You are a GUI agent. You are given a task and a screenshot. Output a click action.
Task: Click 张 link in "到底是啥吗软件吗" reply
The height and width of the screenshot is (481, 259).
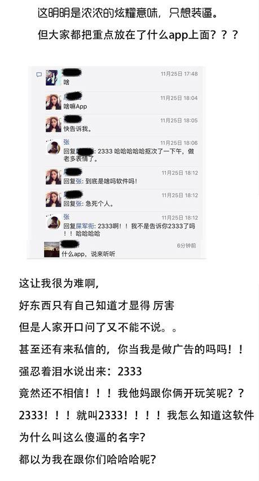pyautogui.click(x=78, y=181)
